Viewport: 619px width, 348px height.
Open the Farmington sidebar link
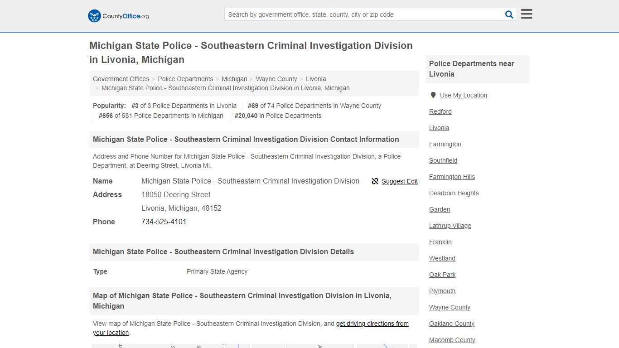point(445,144)
